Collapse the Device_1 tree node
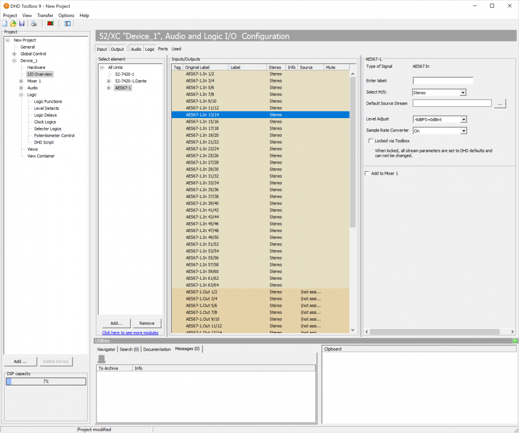This screenshot has width=519, height=433. click(14, 61)
